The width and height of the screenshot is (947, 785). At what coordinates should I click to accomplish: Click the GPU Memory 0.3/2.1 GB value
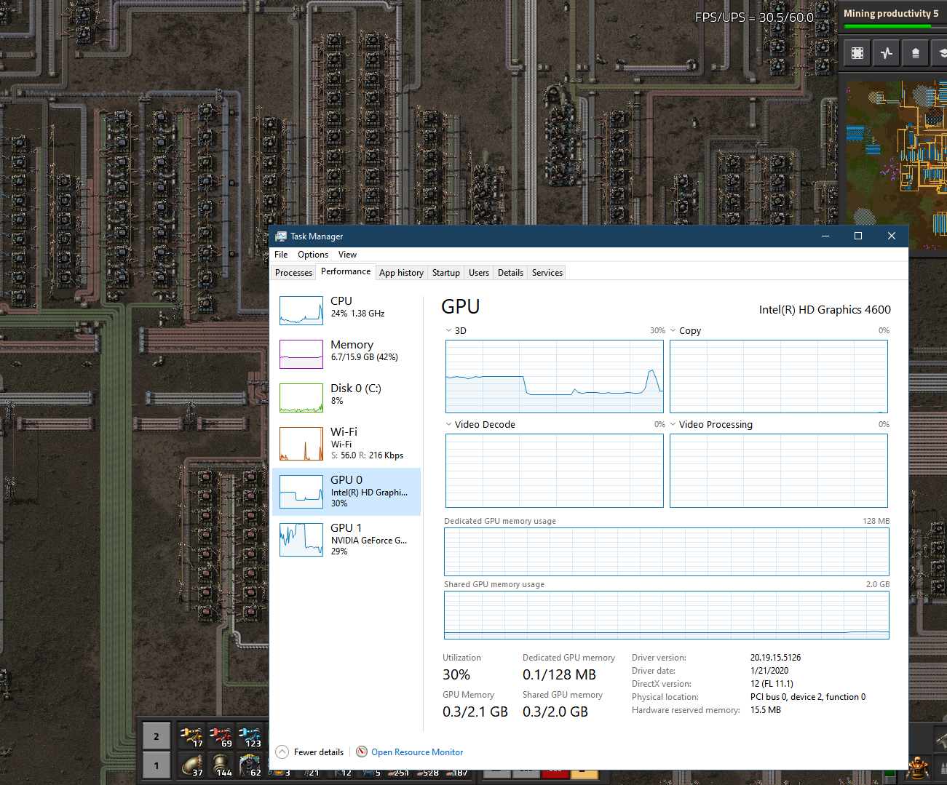475,712
